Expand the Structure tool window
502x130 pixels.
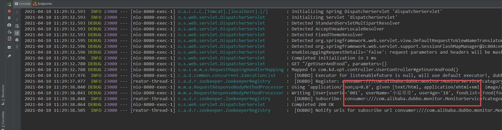click(3, 95)
